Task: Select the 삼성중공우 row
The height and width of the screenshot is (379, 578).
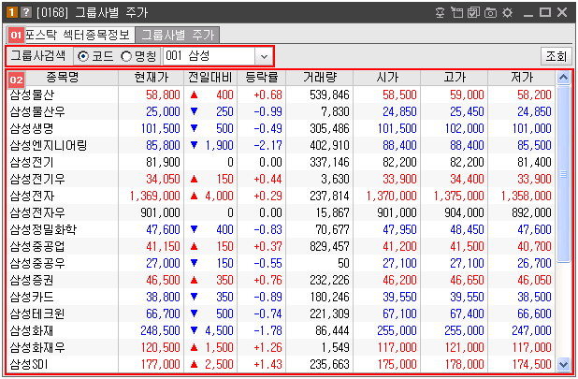Action: pos(282,264)
